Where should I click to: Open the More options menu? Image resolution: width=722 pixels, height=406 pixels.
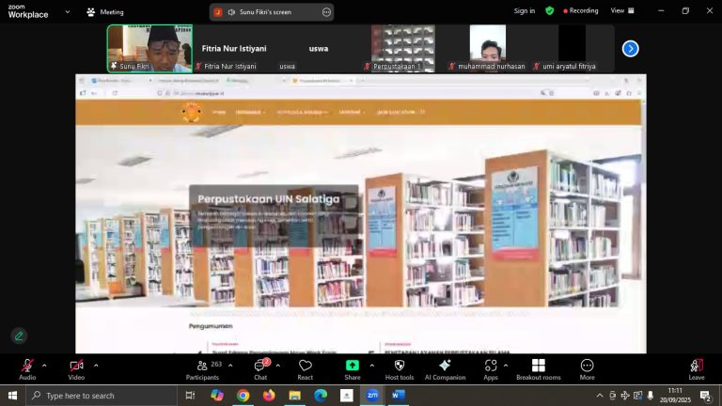tap(587, 369)
